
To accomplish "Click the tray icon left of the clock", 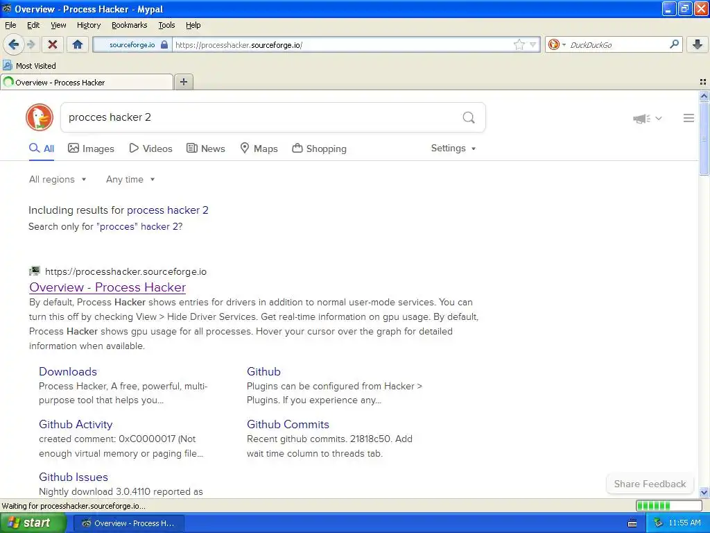I will (658, 523).
